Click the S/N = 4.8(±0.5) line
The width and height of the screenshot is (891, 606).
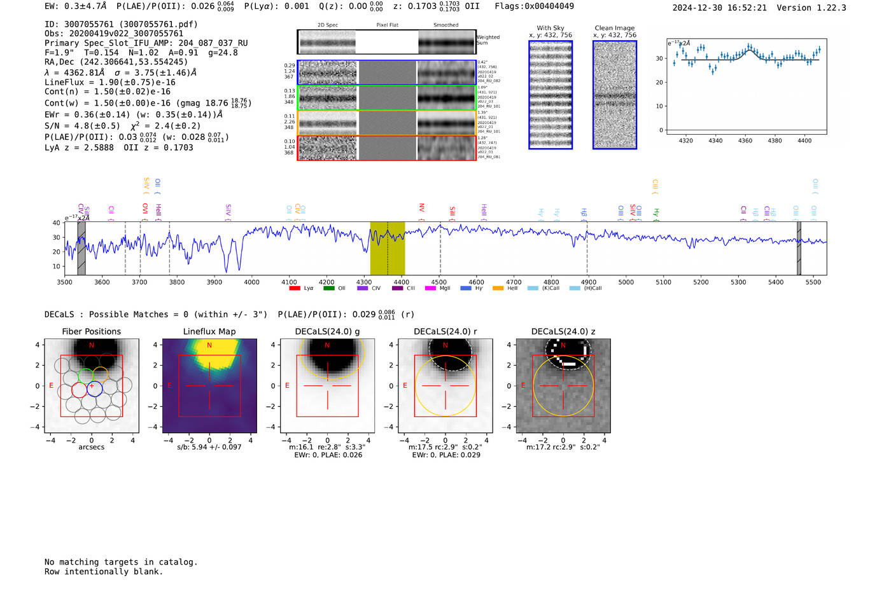click(123, 125)
